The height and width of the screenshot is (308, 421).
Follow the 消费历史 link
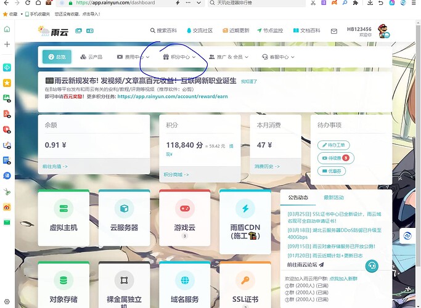(267, 166)
